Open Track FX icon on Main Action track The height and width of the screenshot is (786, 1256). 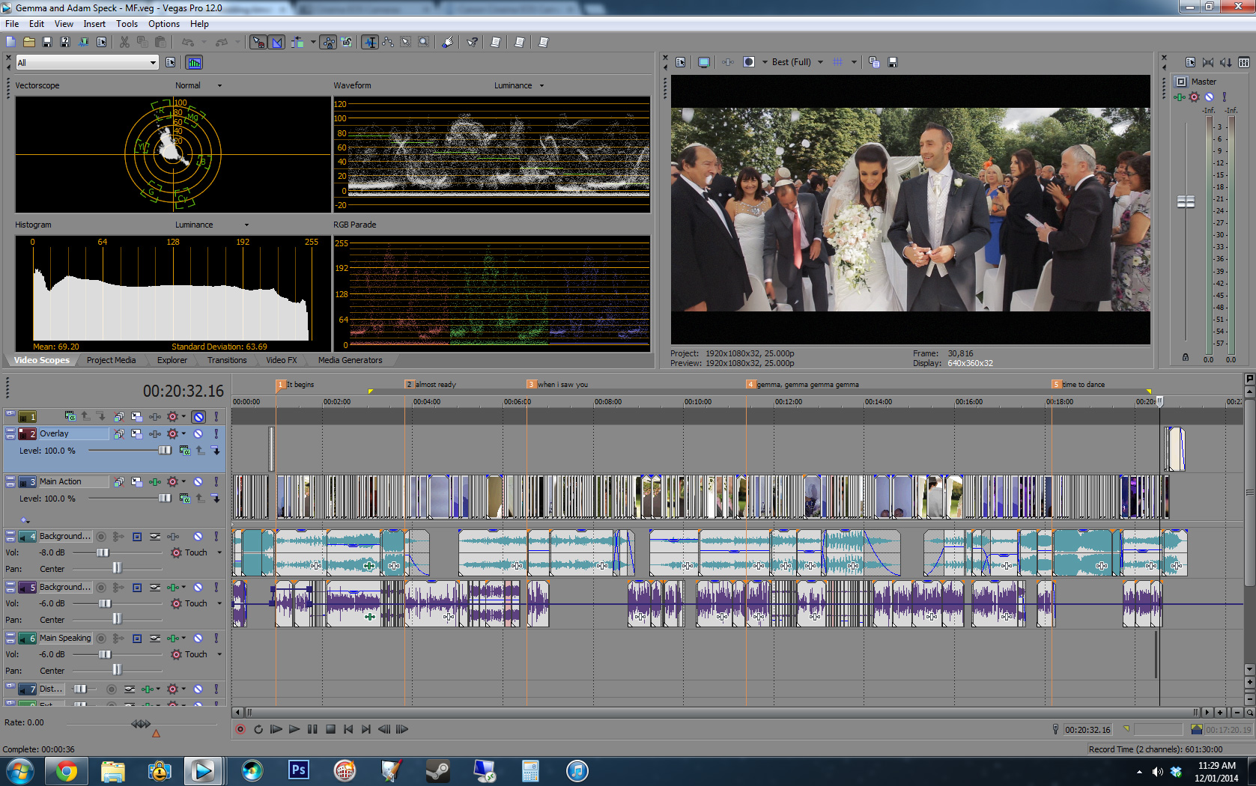pyautogui.click(x=154, y=481)
